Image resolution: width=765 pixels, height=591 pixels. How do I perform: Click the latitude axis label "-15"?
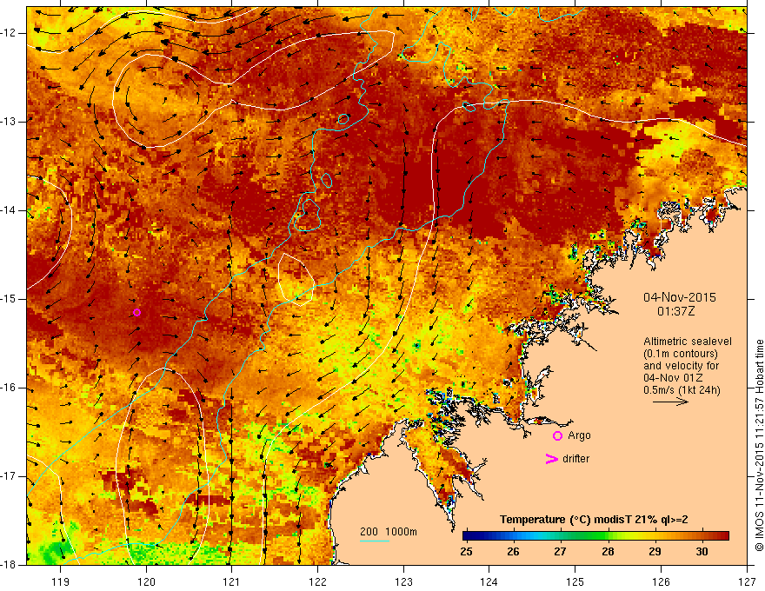pyautogui.click(x=9, y=299)
